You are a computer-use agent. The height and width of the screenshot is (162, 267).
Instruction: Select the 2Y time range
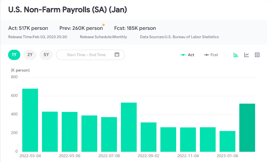30,55
